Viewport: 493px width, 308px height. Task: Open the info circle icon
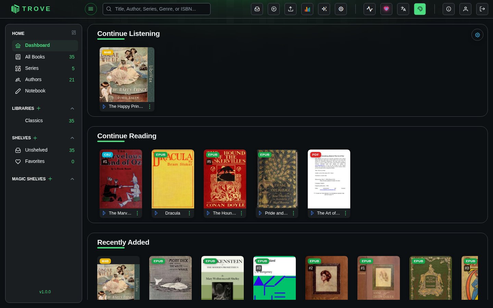coord(449,9)
